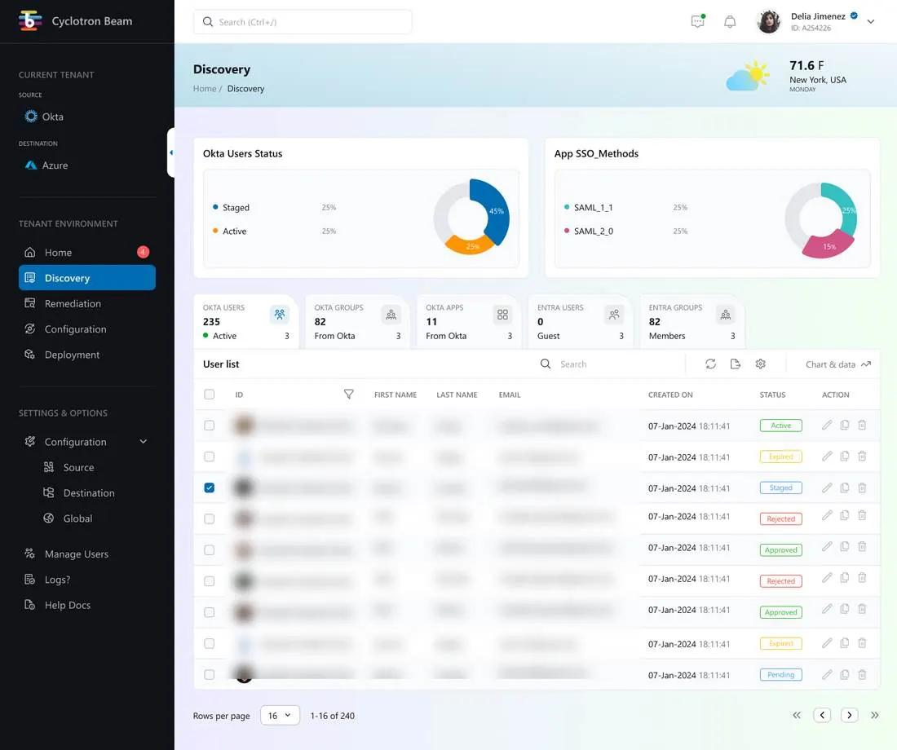Click the orange 25% donut segment
897x750 pixels.
[x=471, y=246]
